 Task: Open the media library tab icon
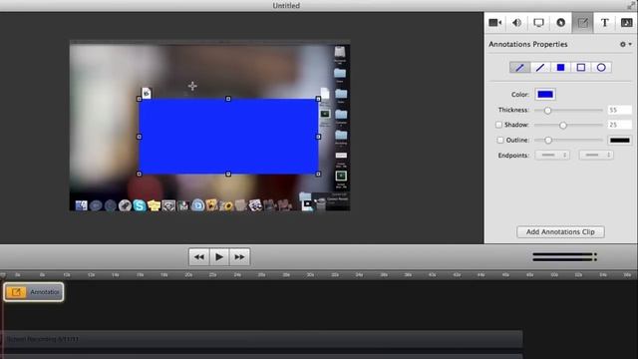point(627,22)
